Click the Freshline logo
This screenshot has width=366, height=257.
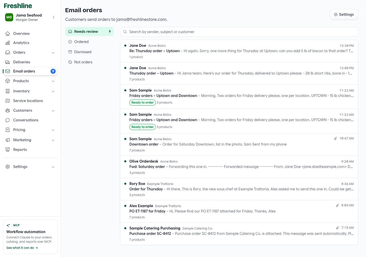(x=18, y=6)
